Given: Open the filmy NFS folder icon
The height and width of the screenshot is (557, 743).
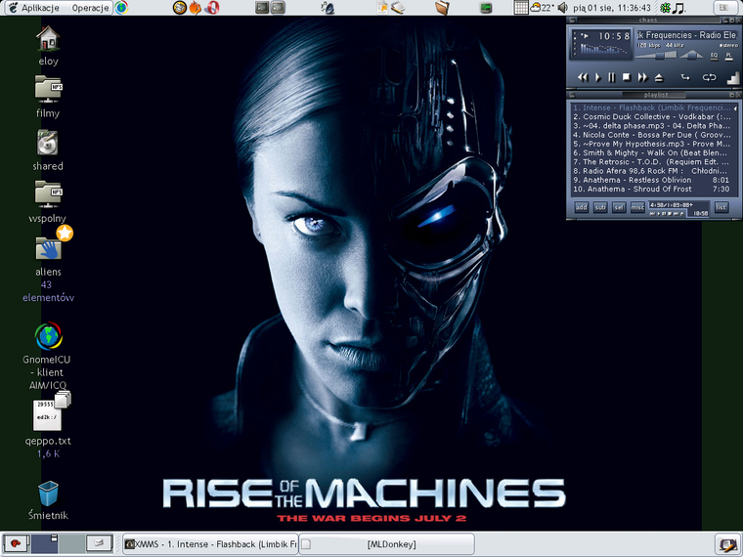Looking at the screenshot, I should [x=48, y=89].
